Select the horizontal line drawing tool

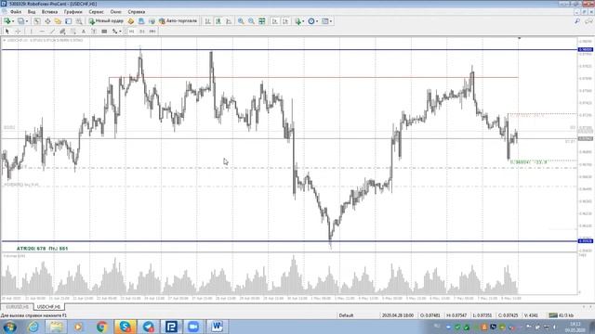tap(42, 32)
